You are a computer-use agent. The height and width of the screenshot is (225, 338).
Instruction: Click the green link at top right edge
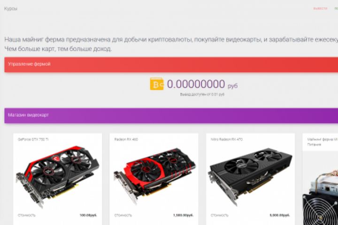(x=336, y=8)
